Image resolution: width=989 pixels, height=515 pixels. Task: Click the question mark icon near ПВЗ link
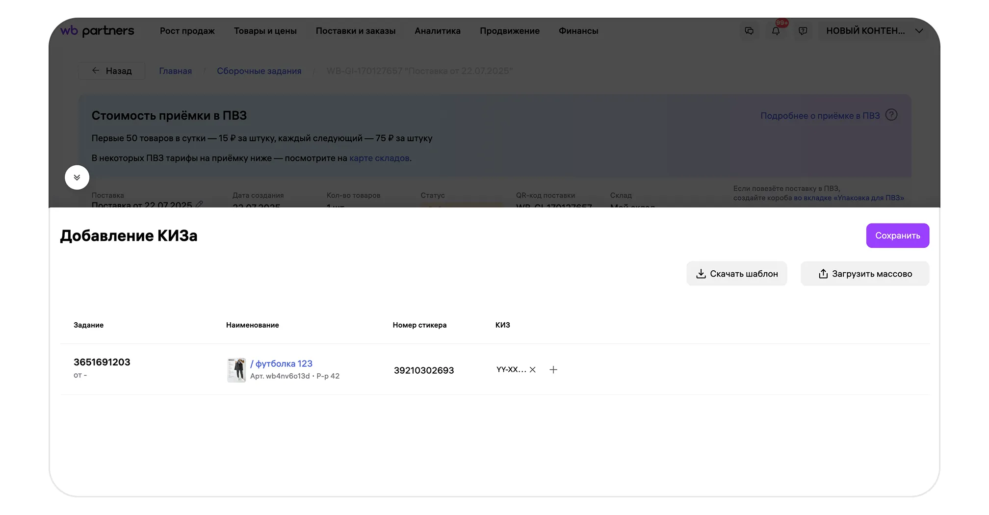[891, 115]
